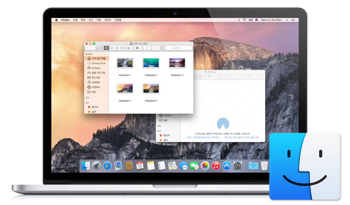
Task: Click battery status icon in menu bar
Action: tap(251, 20)
